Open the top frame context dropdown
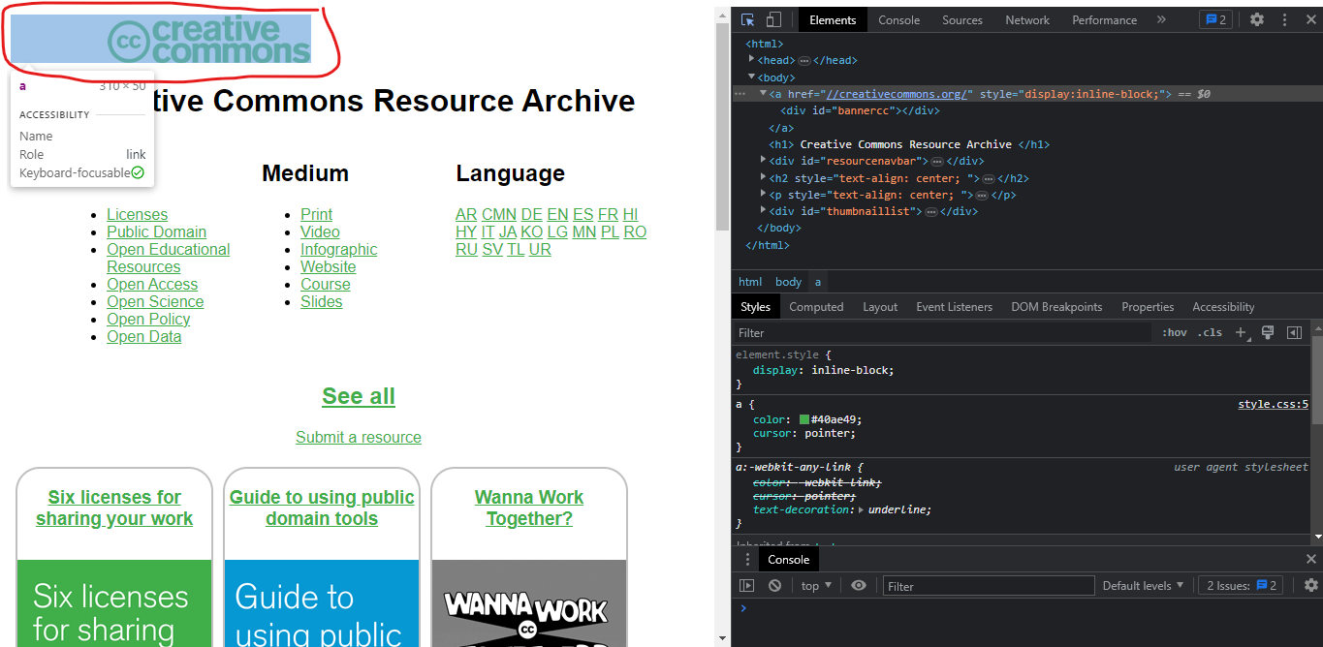 coord(815,585)
